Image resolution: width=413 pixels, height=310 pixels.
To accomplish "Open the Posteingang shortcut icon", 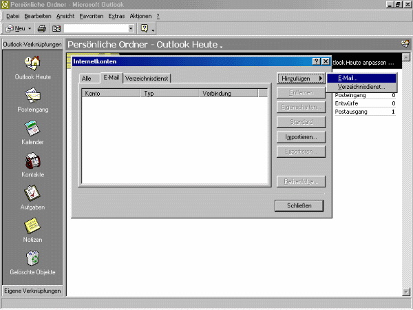I will 32,96.
